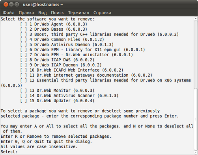Click the line '15 Dr.Web Updater (6.0.0.4)'
This screenshot has height=155, width=198.
[x=62, y=101]
